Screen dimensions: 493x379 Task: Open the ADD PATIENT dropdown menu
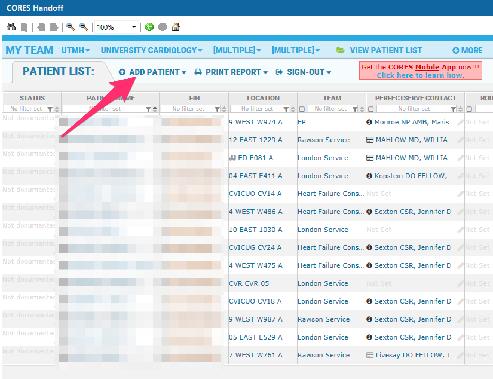(152, 72)
